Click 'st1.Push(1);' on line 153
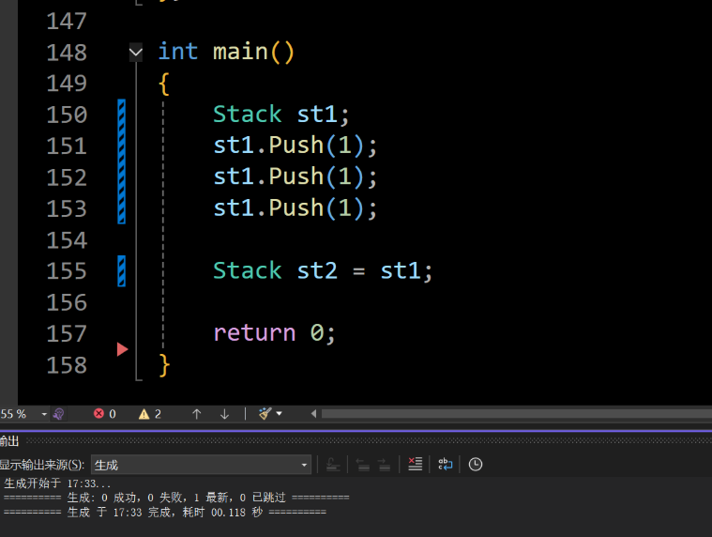Viewport: 712px width, 537px height. point(295,208)
